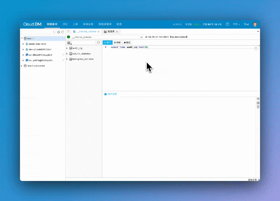Expand the drs-q7vash85f63bla1 datasource
The image size is (280, 201).
point(23,49)
